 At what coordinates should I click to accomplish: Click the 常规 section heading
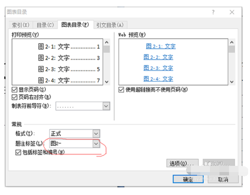pos(17,124)
